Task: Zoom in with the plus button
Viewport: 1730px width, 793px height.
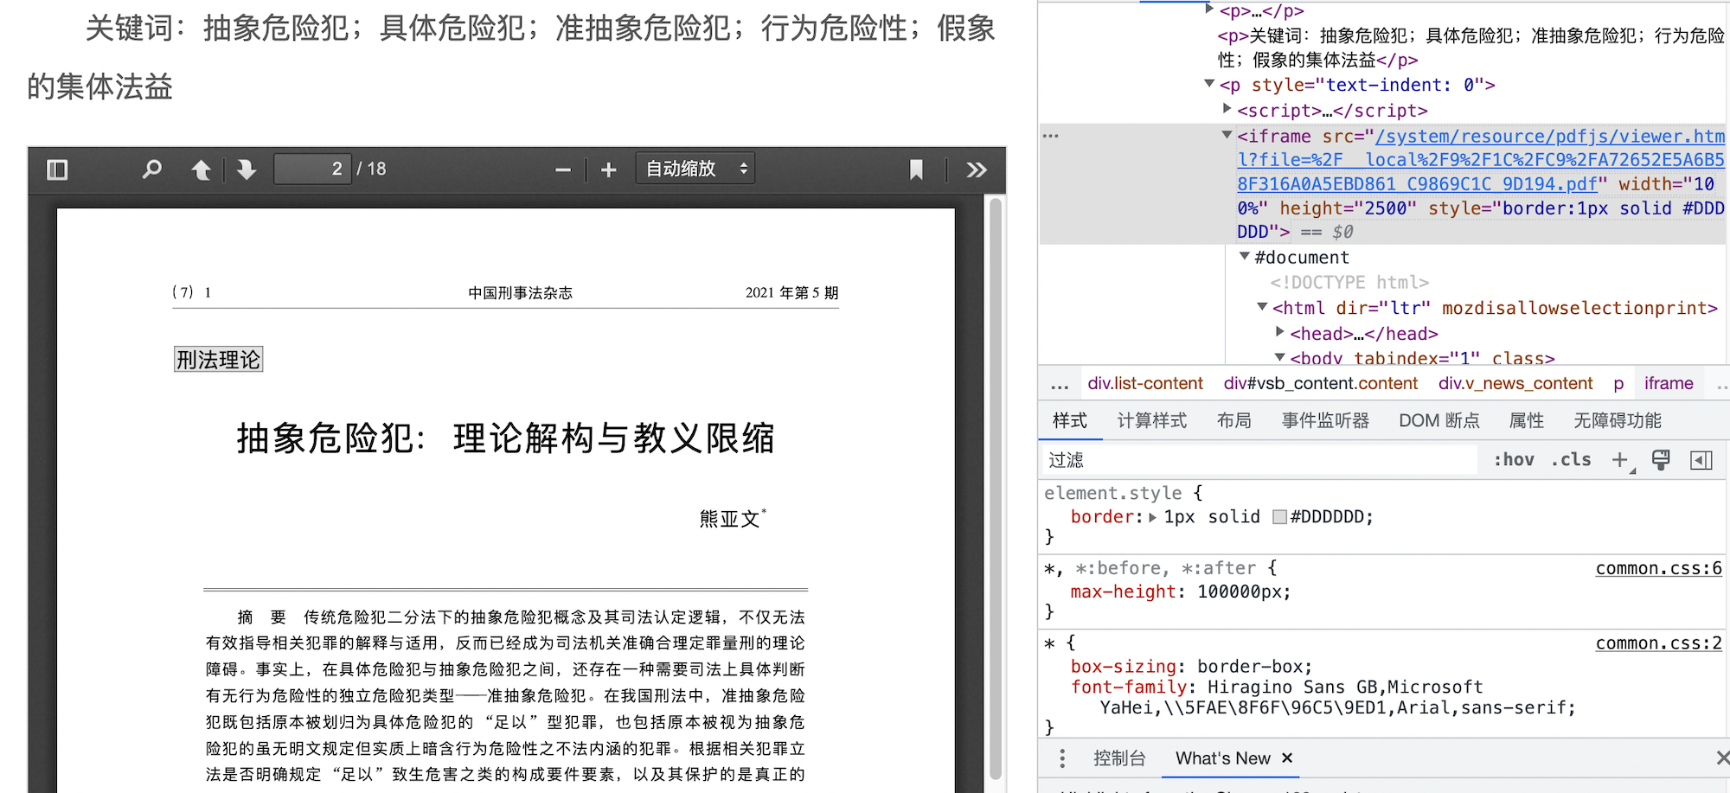Action: click(x=609, y=170)
